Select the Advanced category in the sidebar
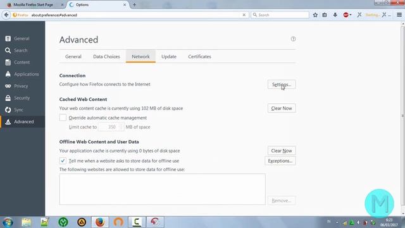This screenshot has width=405, height=228. pyautogui.click(x=23, y=122)
